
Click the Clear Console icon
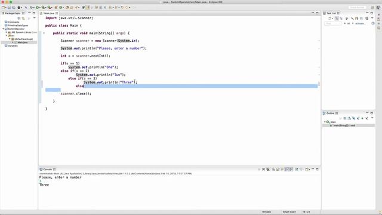pyautogui.click(x=273, y=169)
